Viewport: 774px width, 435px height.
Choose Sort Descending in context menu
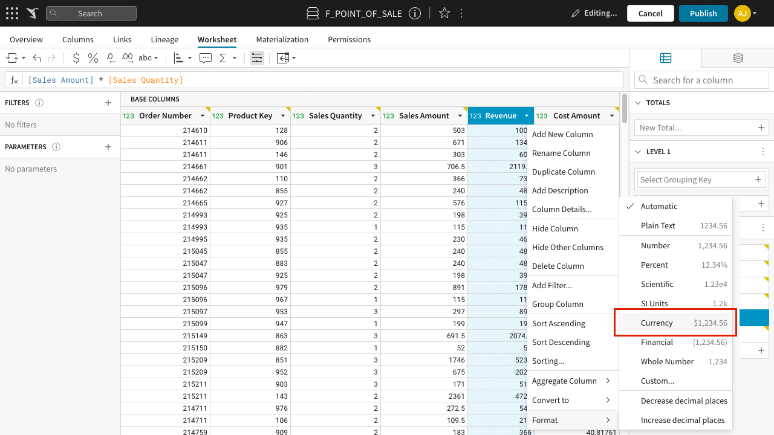573,342
